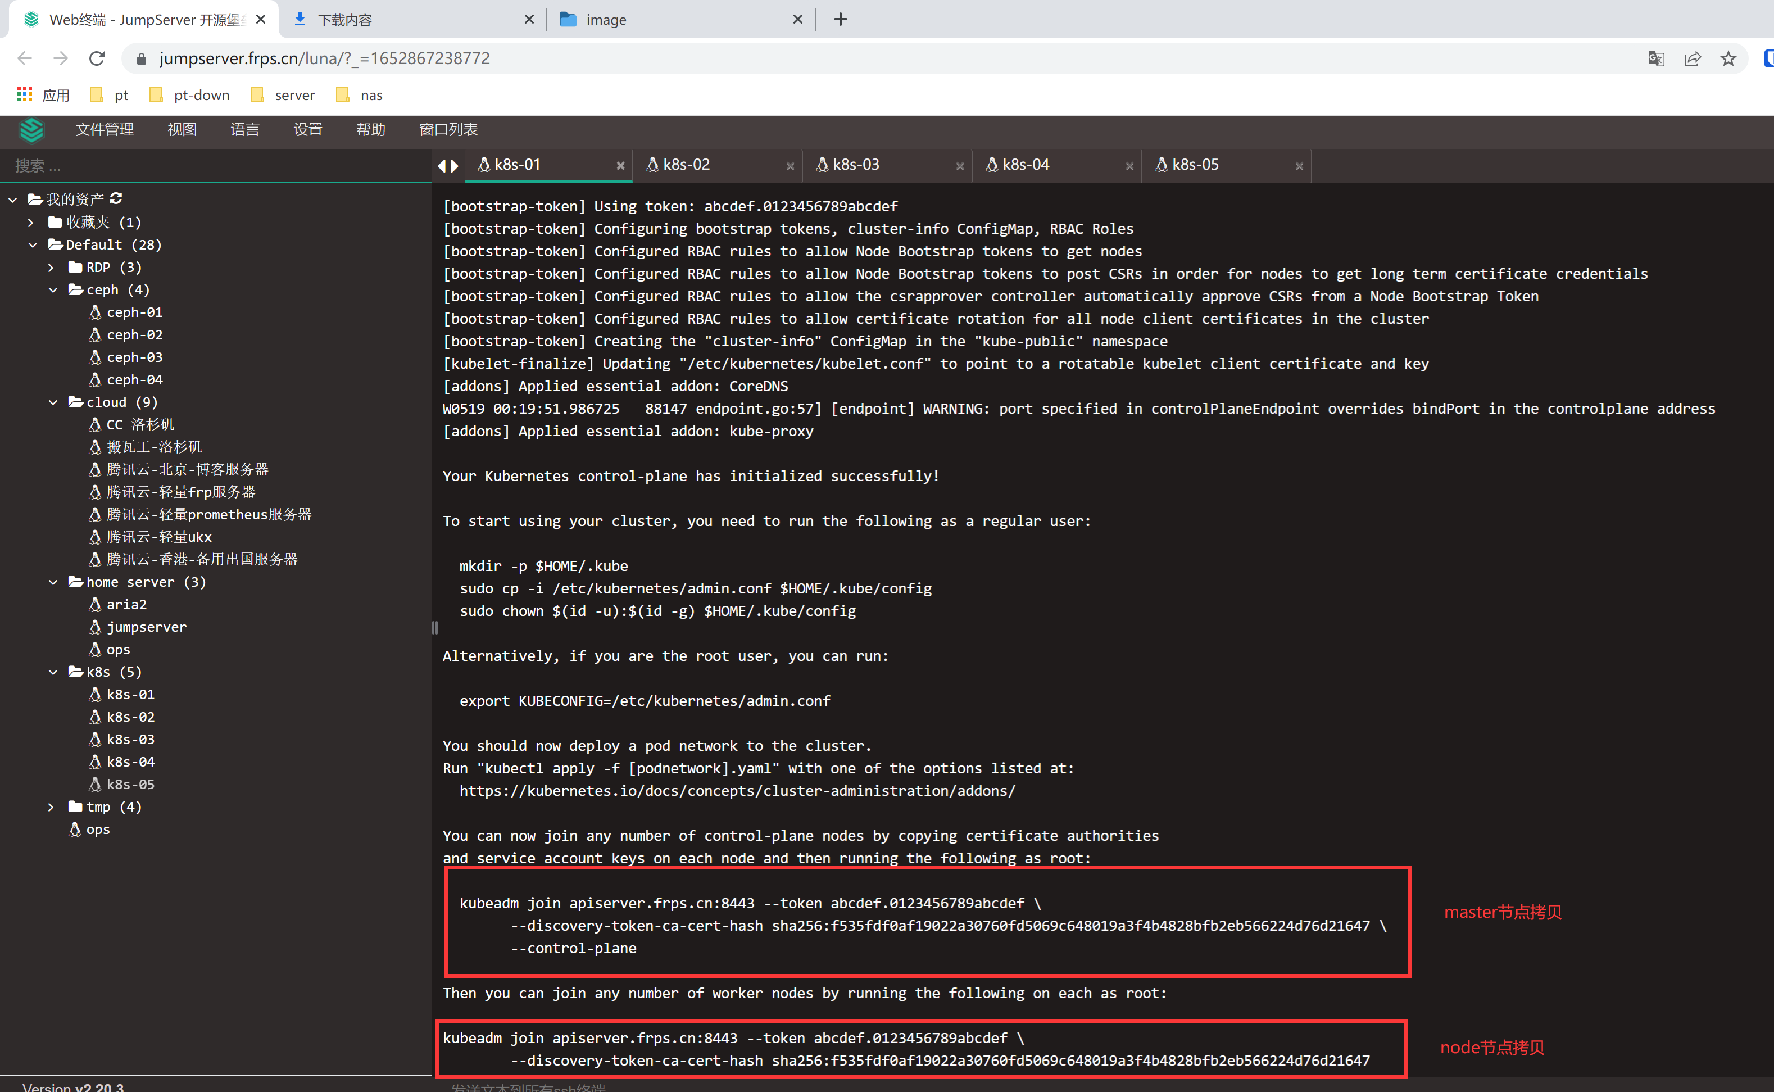Screen dimensions: 1774x1092
Task: Open new browser tab with plus button
Action: pyautogui.click(x=841, y=20)
